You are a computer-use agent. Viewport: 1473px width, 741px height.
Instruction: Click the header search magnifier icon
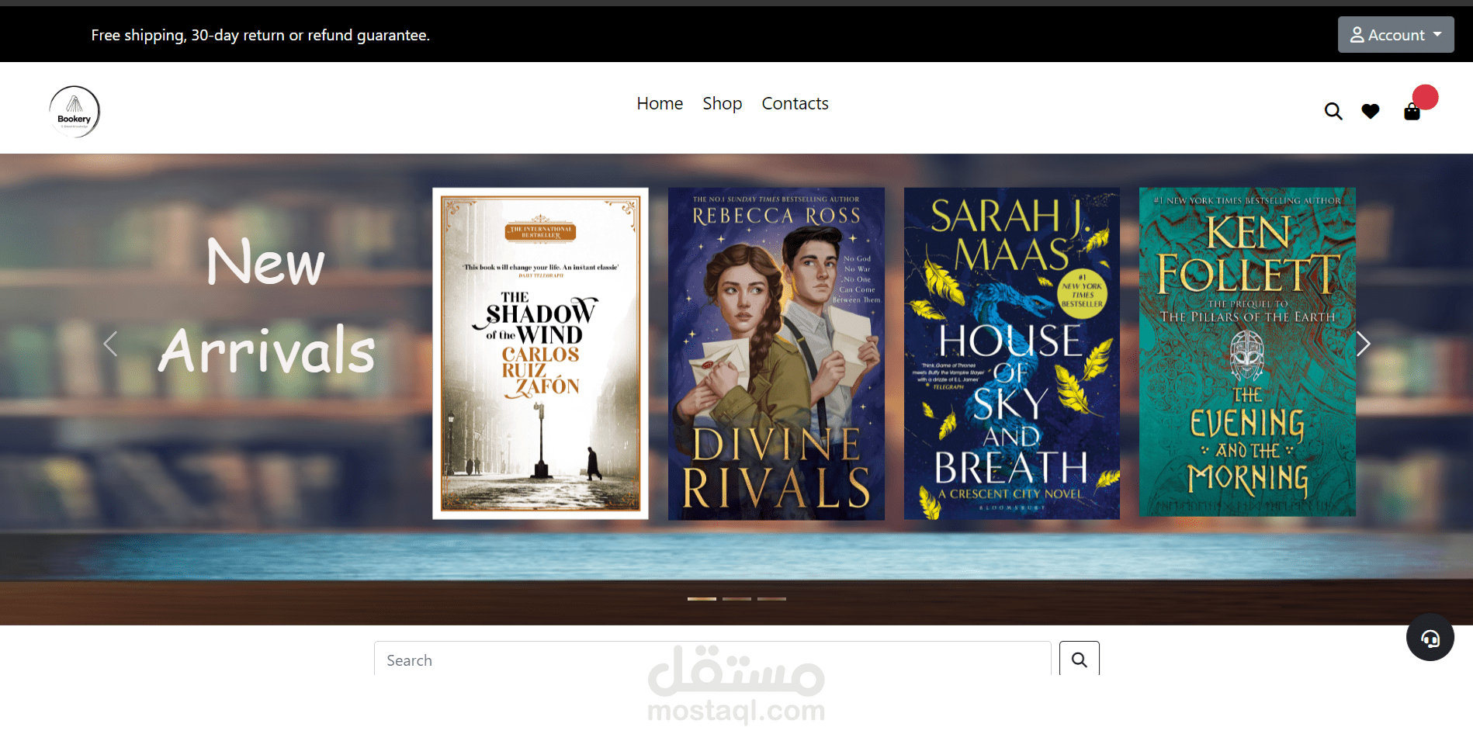pos(1333,112)
